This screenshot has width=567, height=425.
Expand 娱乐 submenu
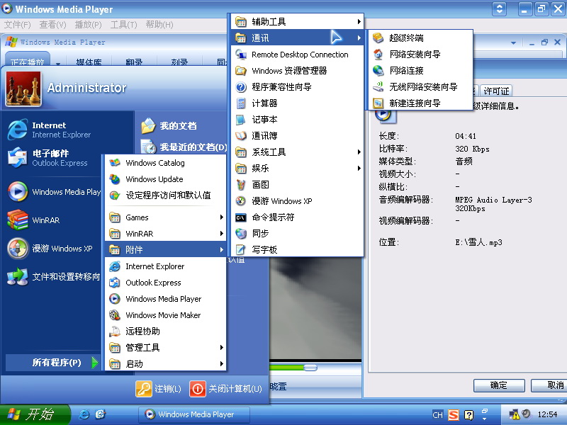pyautogui.click(x=297, y=169)
